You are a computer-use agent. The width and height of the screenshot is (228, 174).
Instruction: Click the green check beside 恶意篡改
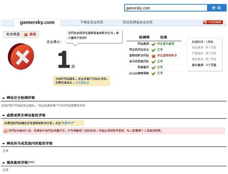click(x=153, y=67)
